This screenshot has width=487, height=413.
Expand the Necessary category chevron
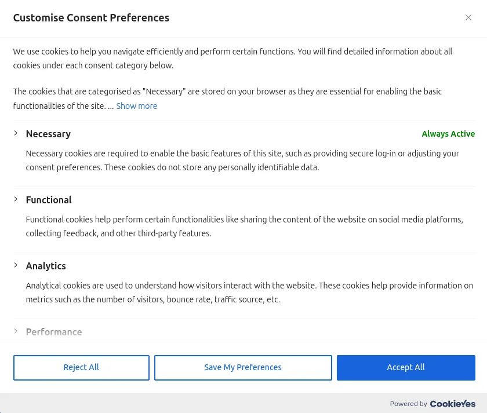(x=16, y=133)
